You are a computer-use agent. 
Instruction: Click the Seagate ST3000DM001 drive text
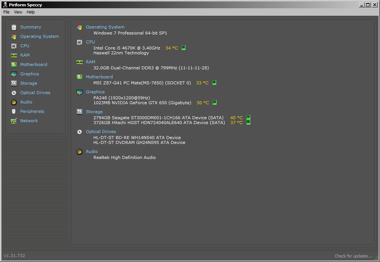159,118
